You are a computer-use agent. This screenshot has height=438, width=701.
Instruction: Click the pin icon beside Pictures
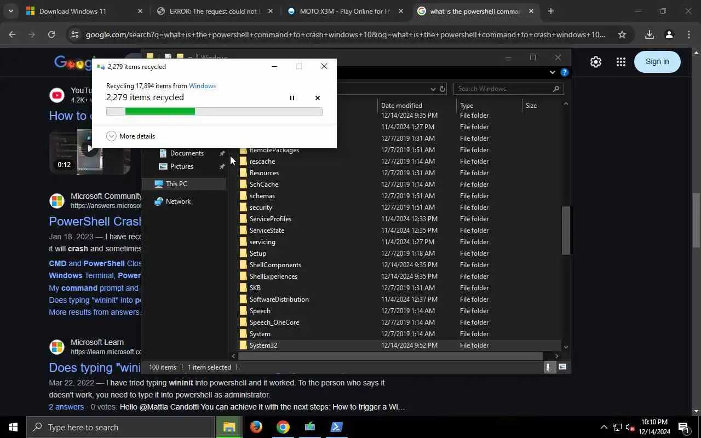pos(222,166)
